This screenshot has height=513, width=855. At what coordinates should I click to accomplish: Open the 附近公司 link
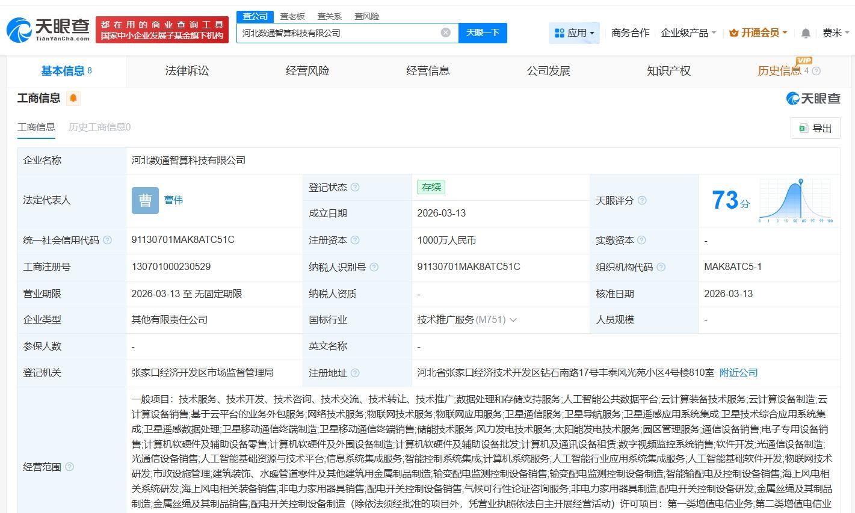coord(738,373)
